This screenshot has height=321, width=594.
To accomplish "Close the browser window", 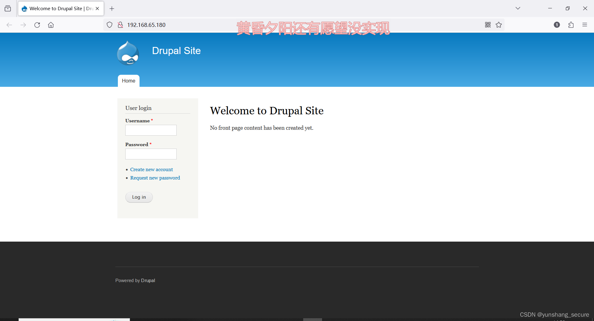I will click(585, 8).
